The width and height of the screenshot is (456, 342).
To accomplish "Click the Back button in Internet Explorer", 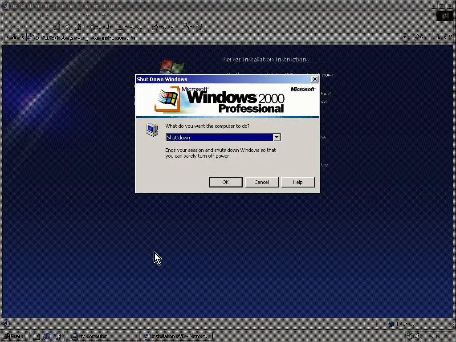I will click(18, 27).
